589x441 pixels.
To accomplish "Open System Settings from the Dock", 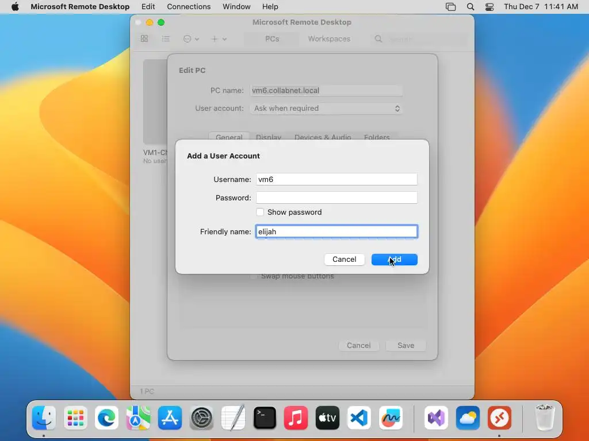I will 201,418.
